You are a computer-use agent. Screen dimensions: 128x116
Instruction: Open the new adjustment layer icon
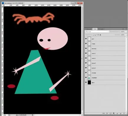click(114, 113)
